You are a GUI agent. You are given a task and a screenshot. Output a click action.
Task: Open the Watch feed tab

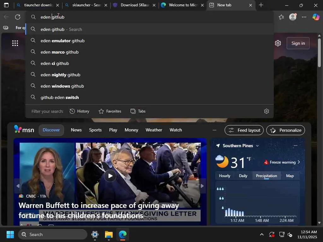tap(176, 130)
